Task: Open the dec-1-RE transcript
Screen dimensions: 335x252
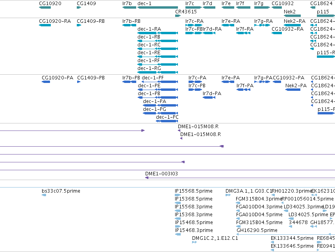Action: pyautogui.click(x=158, y=57)
